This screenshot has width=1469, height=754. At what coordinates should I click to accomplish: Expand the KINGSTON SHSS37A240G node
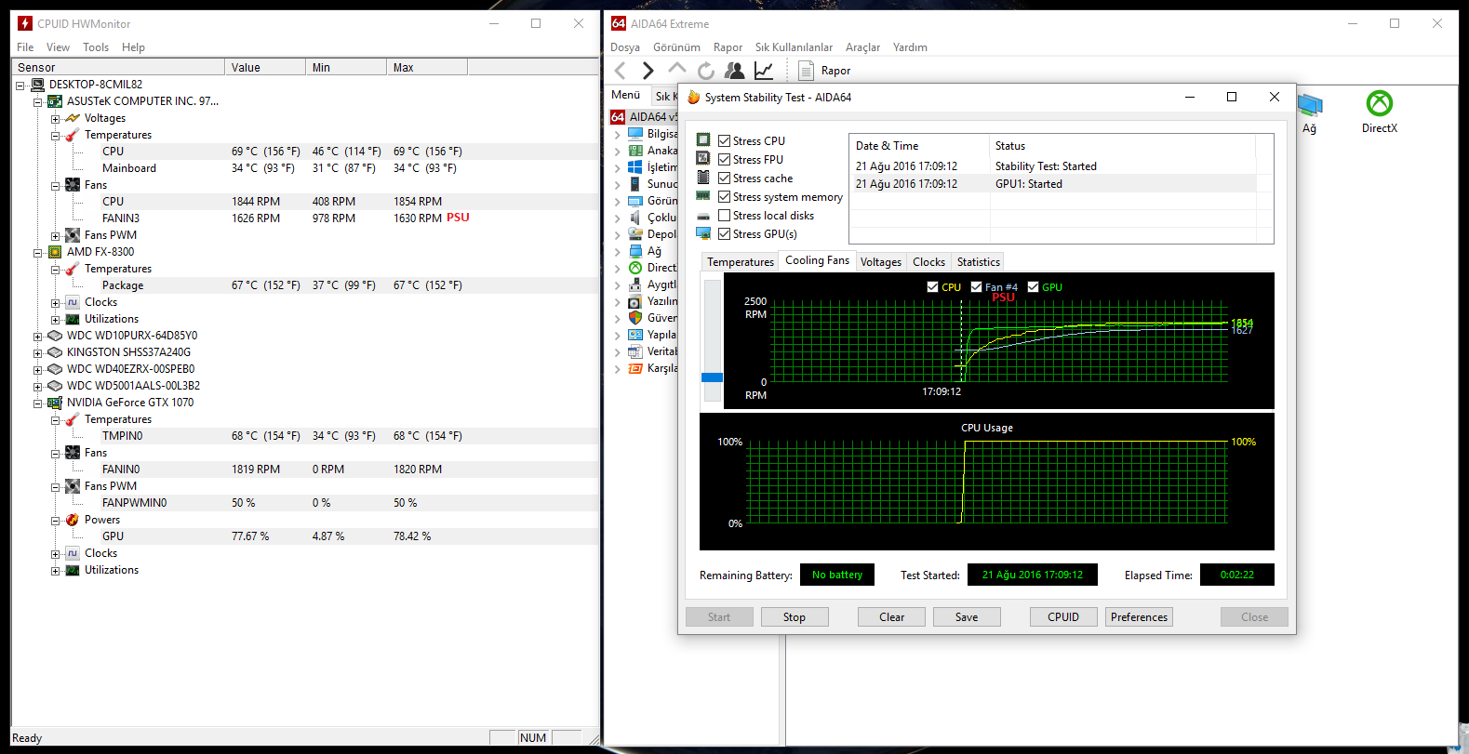(x=37, y=352)
